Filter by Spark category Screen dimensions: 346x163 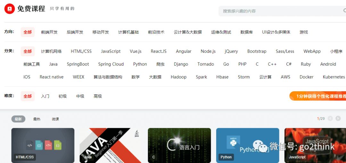click(202, 77)
